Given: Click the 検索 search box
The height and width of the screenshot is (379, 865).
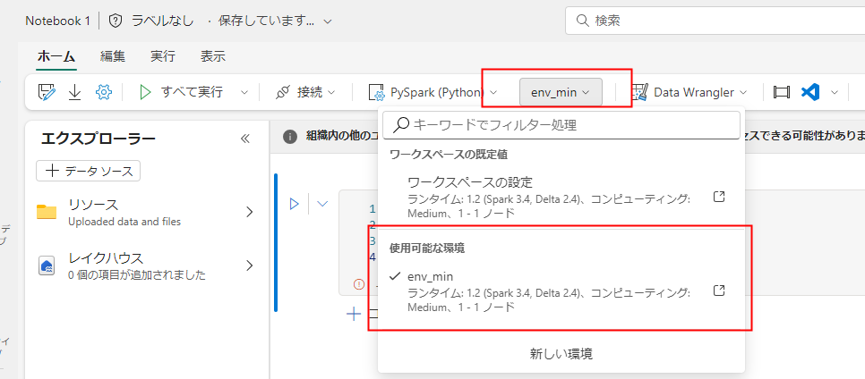Looking at the screenshot, I should 715,21.
